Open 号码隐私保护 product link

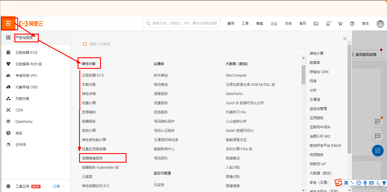point(164,121)
